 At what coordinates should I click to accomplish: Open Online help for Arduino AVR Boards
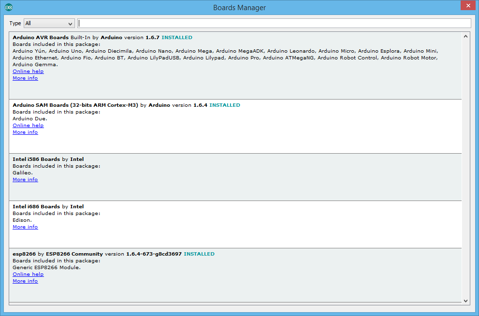tap(28, 71)
